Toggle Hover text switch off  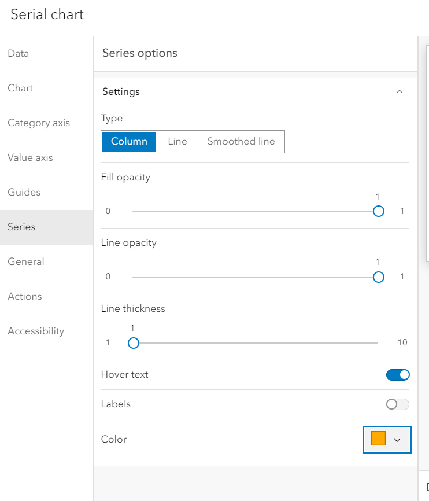398,375
